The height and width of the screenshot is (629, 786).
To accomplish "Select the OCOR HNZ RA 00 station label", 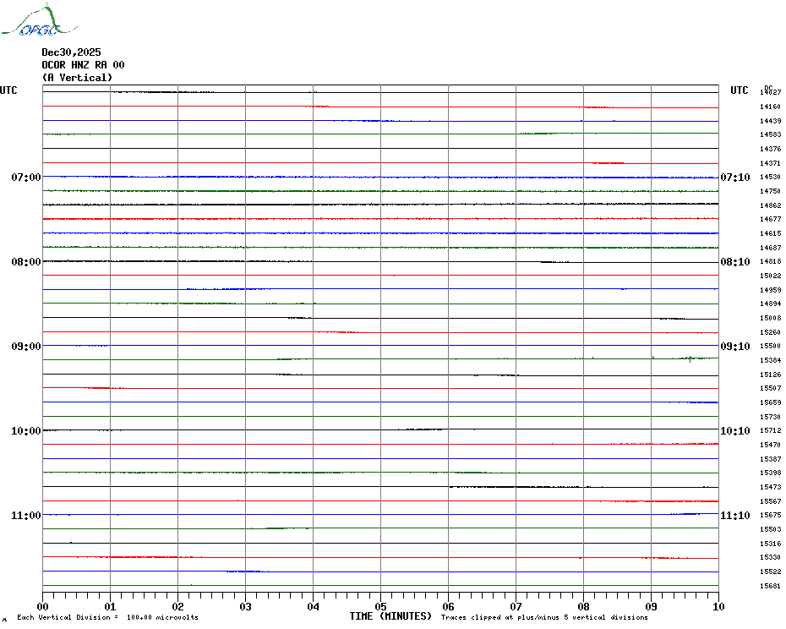I will tap(83, 65).
